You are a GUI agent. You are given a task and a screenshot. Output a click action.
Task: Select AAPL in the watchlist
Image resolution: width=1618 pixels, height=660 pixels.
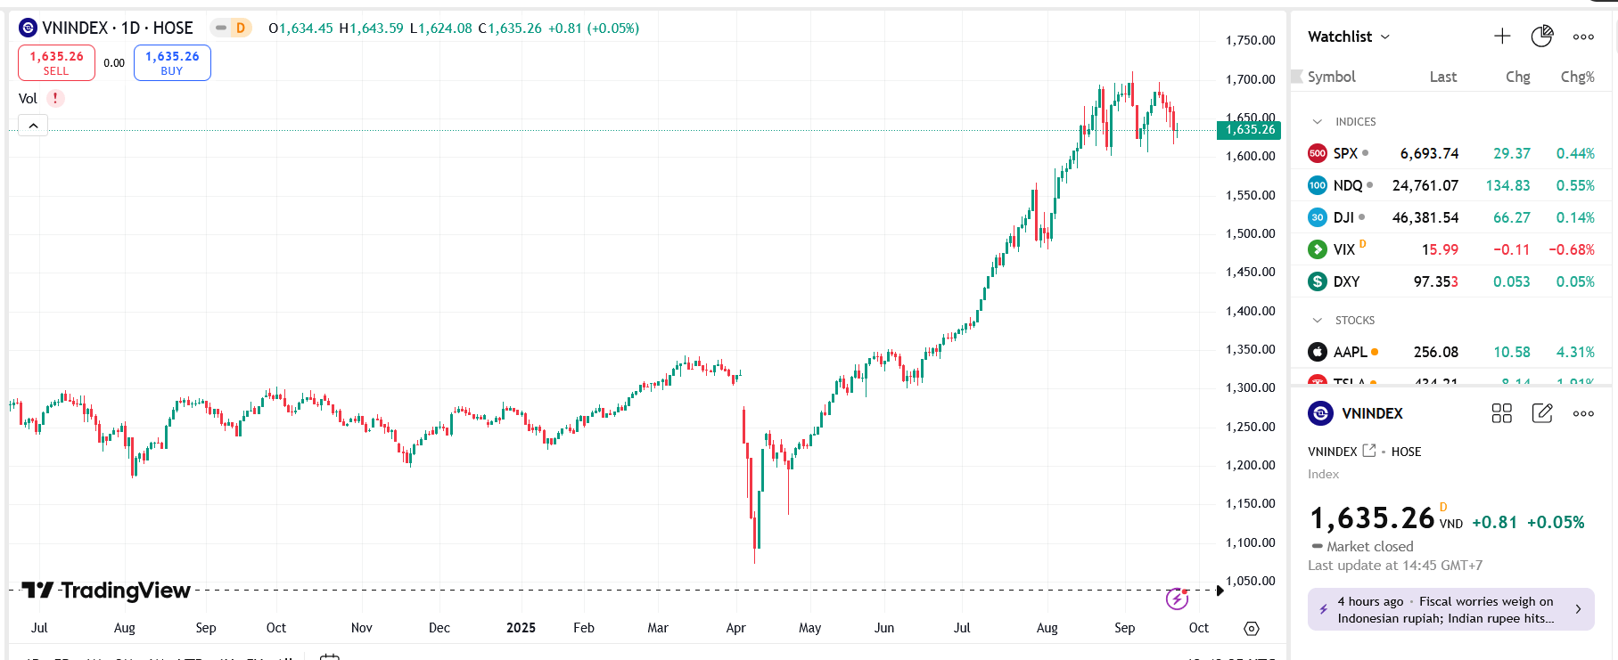point(1451,352)
